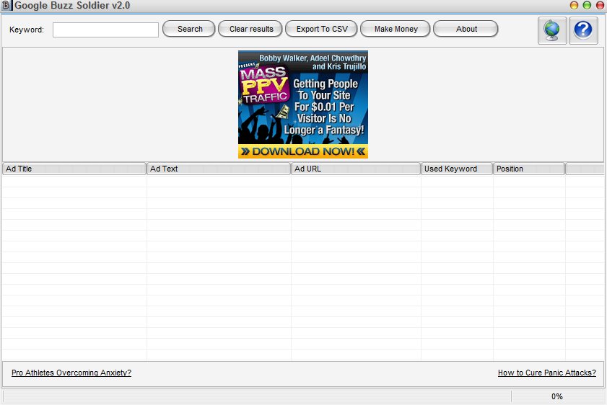Image resolution: width=607 pixels, height=405 pixels.
Task: Sort by Ad URL column header
Action: coord(356,169)
